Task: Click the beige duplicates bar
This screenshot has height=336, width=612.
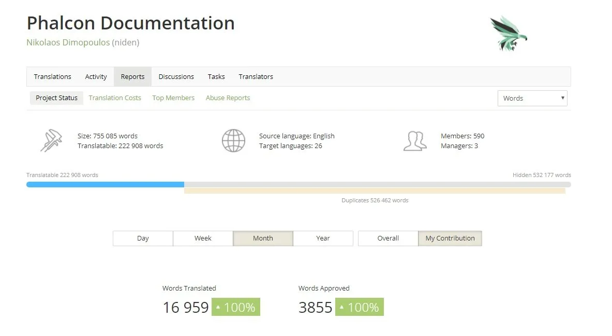Action: tap(375, 191)
